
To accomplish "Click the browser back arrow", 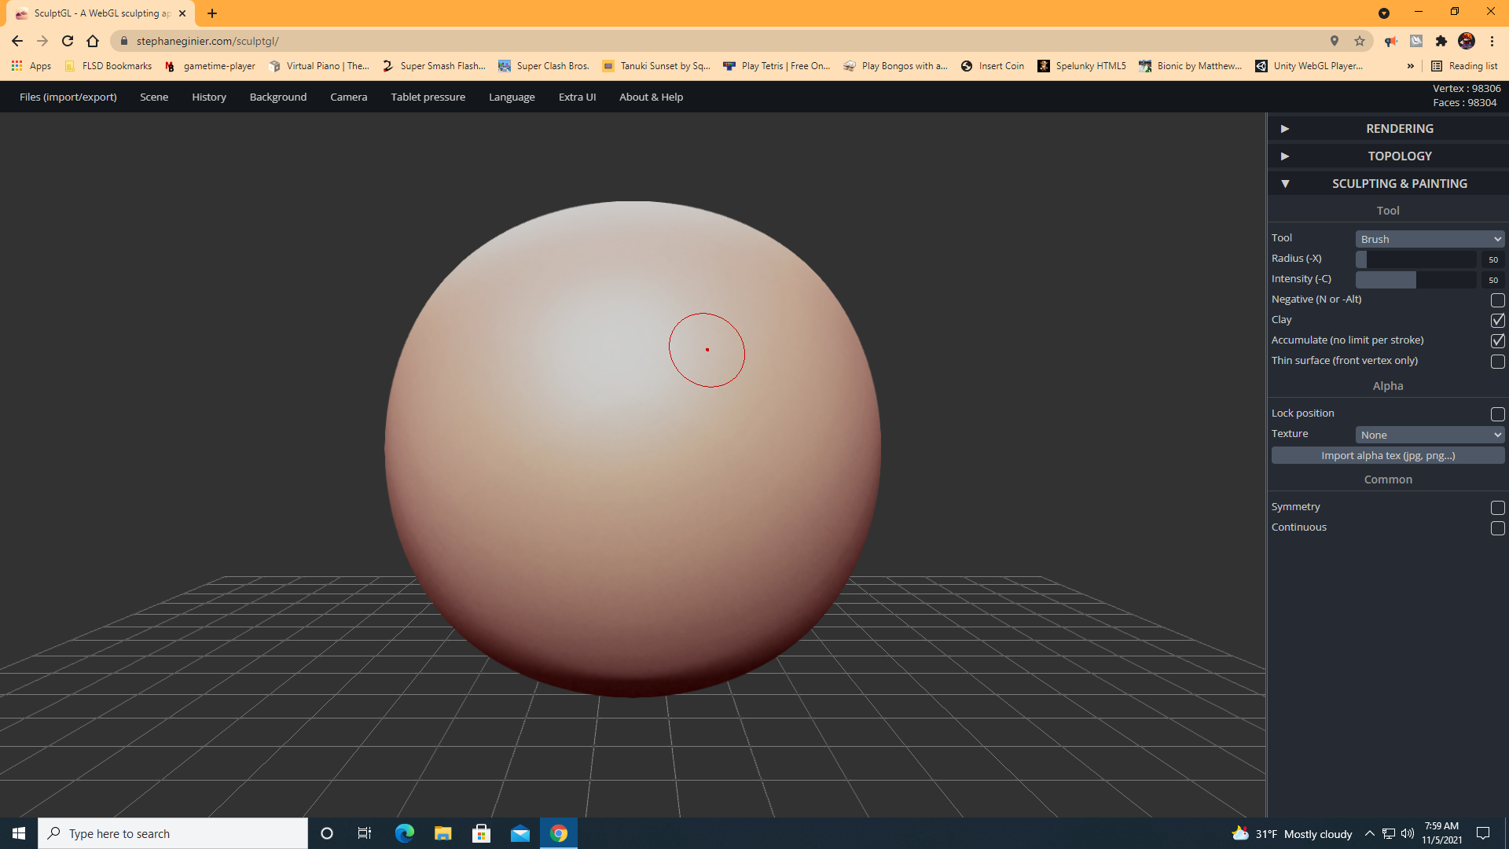I will (17, 41).
